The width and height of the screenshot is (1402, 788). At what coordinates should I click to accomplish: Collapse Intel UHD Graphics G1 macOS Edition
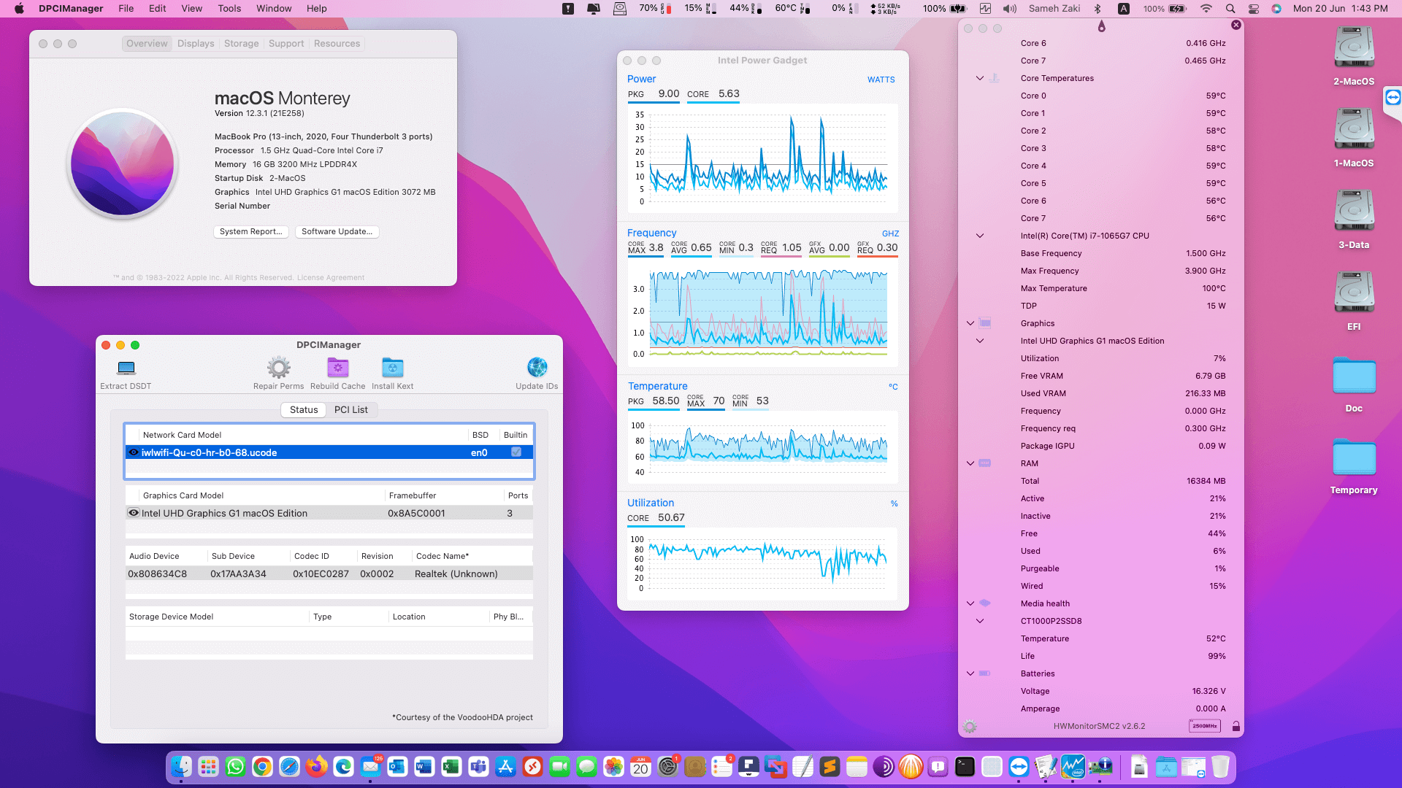980,341
